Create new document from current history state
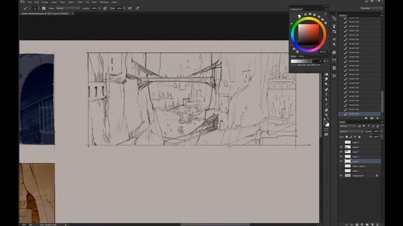 click(366, 118)
